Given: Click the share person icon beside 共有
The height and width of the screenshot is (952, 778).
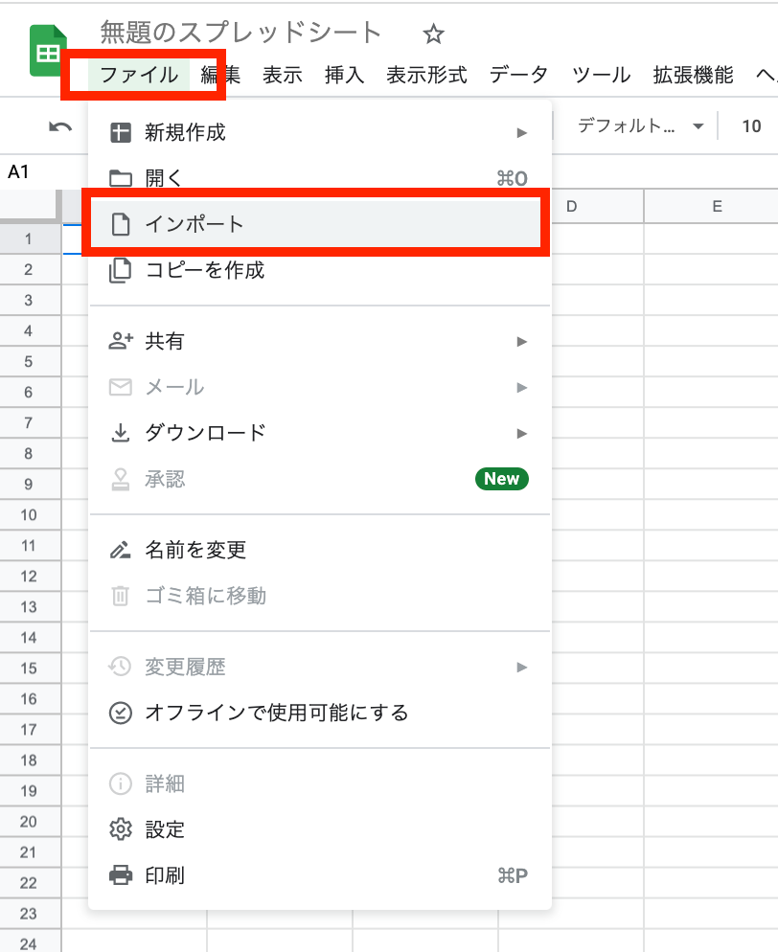Looking at the screenshot, I should pos(121,341).
